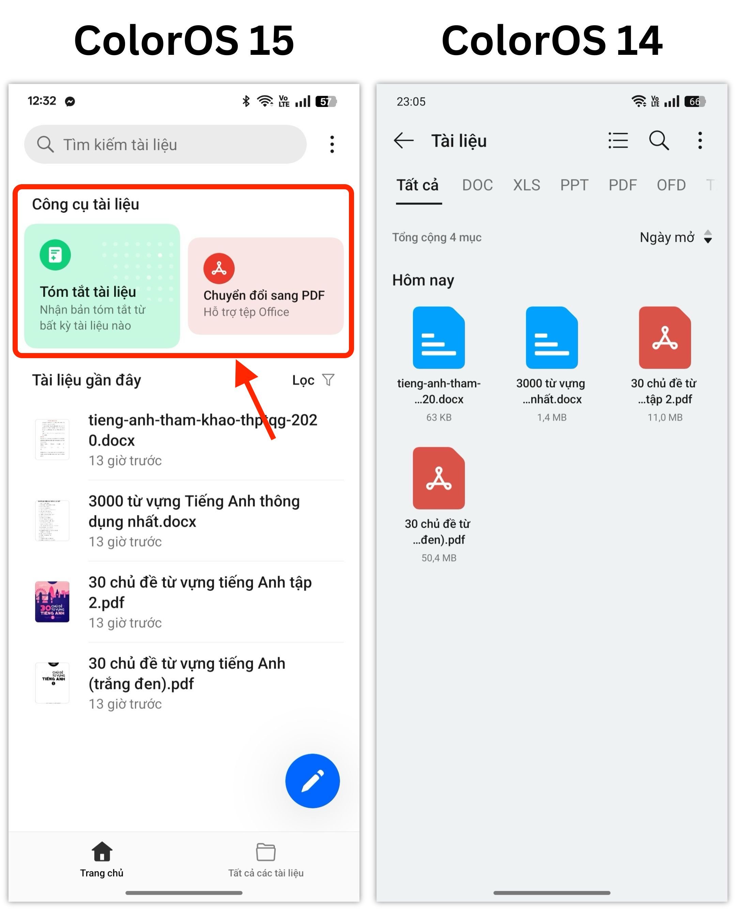Click the sort arrows next to Ngày mở
Screen dimensions: 736x909
tap(708, 237)
